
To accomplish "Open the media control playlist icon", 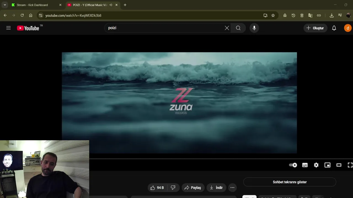I will 340,15.
